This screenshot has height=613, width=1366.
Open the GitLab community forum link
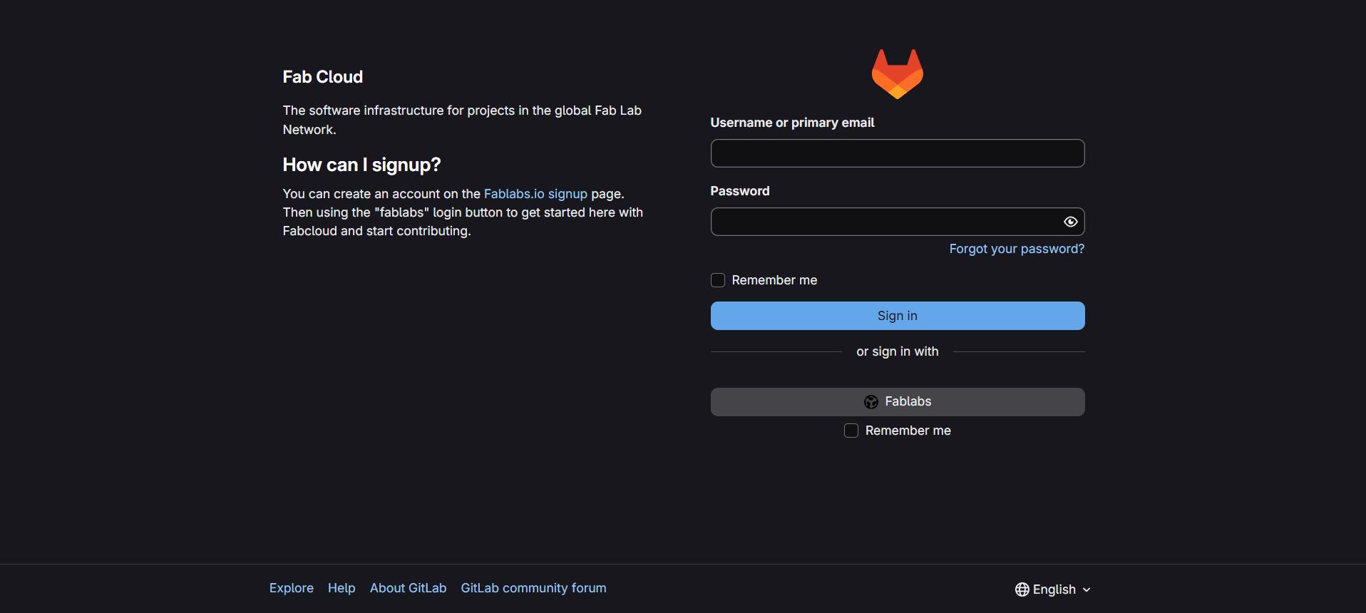(533, 588)
